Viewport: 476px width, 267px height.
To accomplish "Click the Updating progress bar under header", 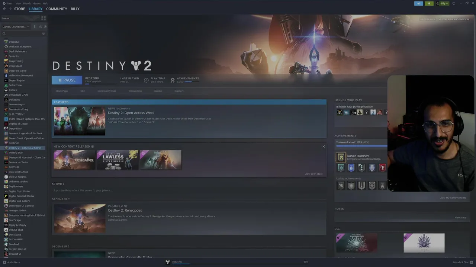I will [100, 84].
